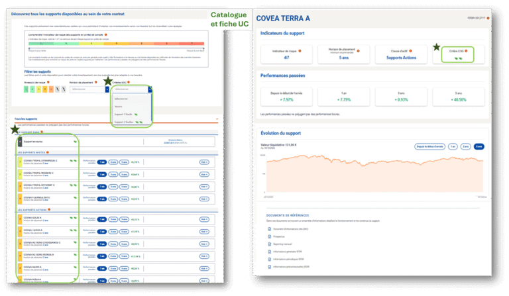Open the Horizon de placement dropdown

89,89
